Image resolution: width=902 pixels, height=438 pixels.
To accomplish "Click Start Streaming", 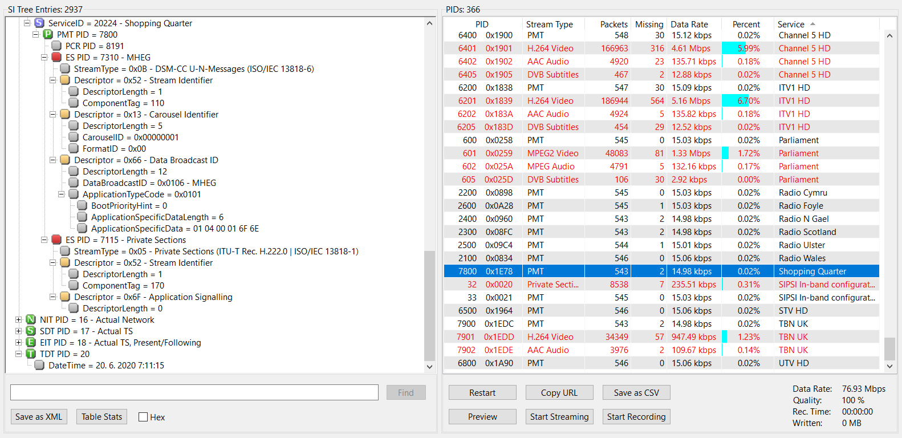I will (559, 417).
